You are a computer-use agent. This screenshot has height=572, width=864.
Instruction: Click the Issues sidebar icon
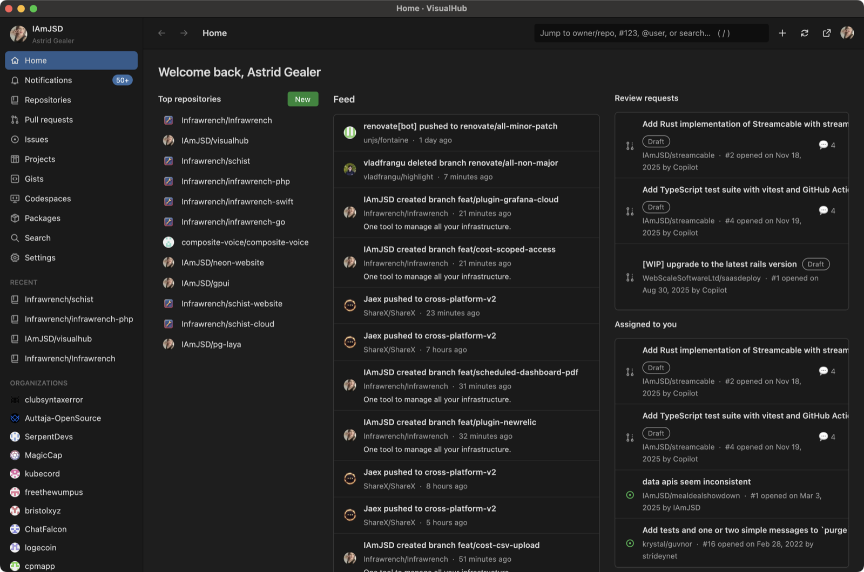point(15,139)
